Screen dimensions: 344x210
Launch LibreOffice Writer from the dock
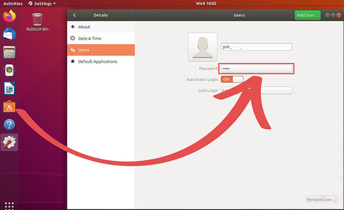click(x=9, y=88)
